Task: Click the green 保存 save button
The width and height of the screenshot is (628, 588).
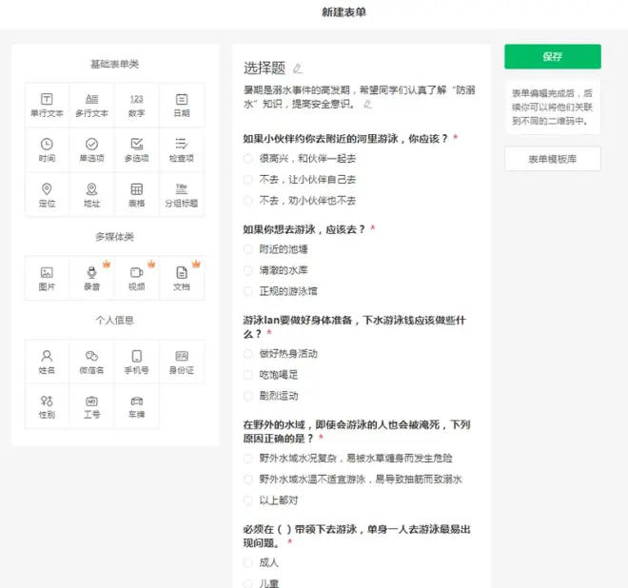Action: (552, 57)
